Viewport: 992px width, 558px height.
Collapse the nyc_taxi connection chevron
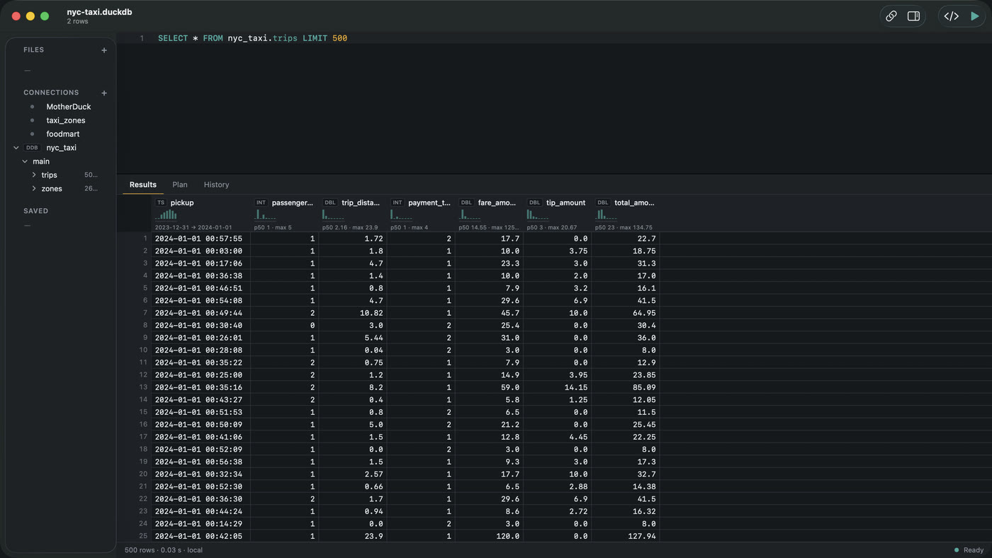tap(16, 148)
